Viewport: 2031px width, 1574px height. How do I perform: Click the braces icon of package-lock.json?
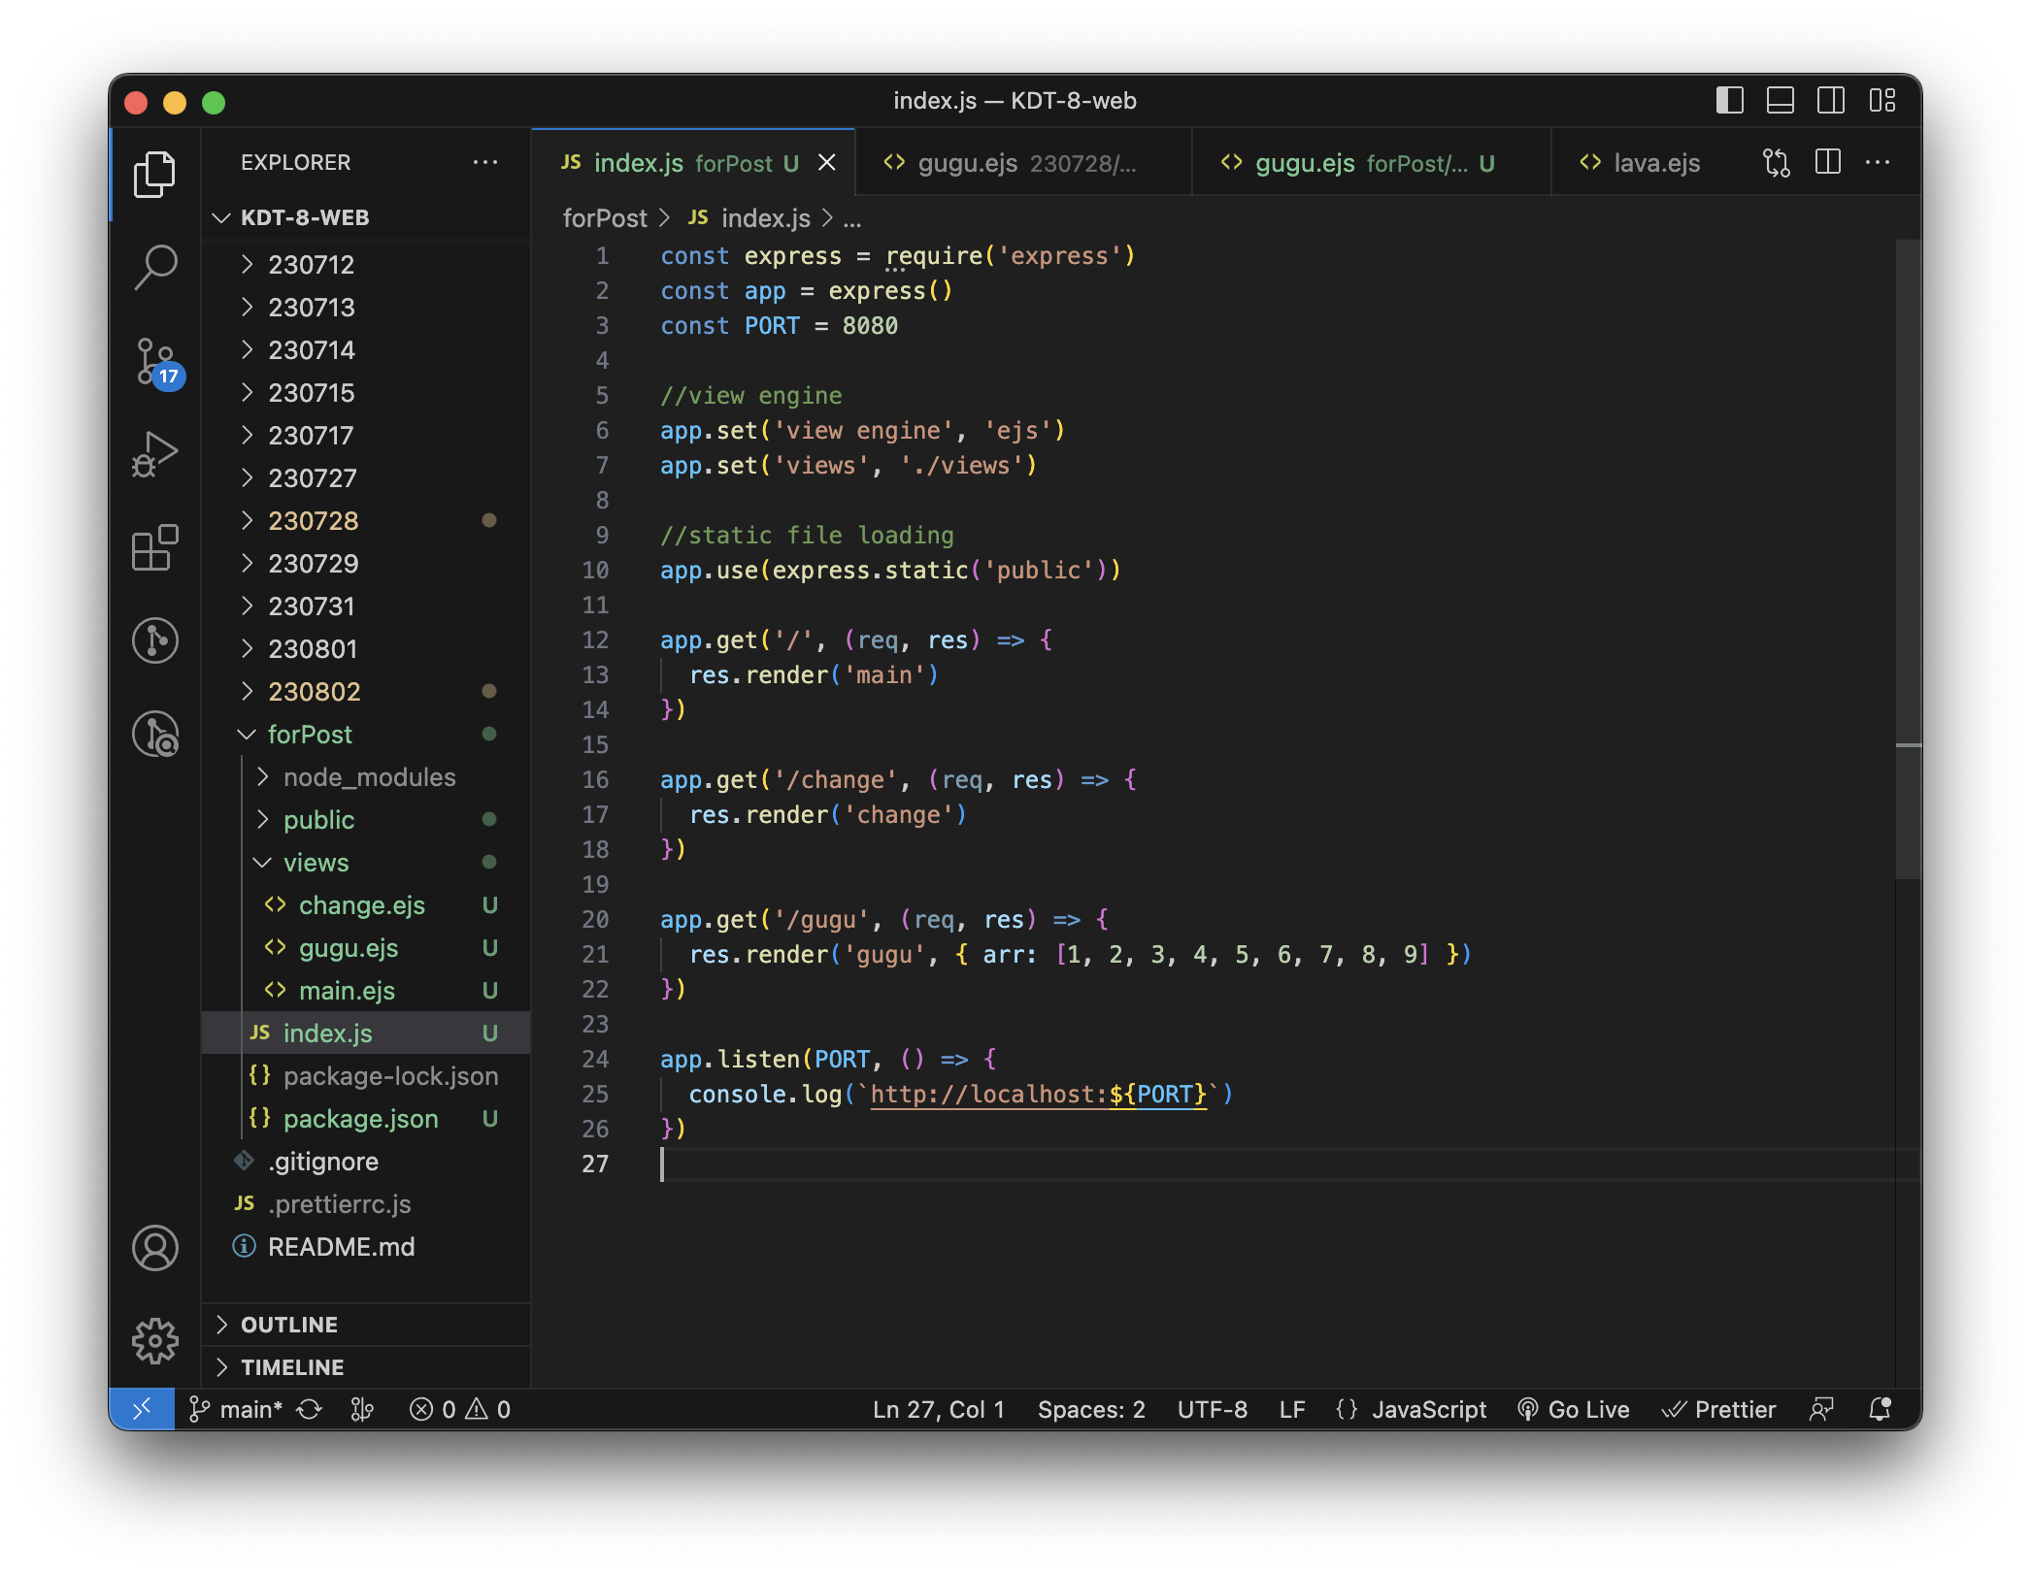259,1075
